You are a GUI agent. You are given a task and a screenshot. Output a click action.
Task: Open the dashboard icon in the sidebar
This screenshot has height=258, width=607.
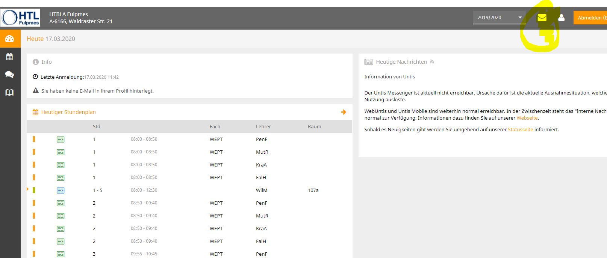click(10, 39)
